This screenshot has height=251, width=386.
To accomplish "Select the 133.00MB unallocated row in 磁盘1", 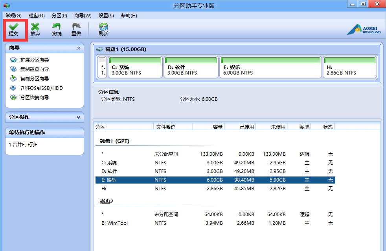I will coord(215,154).
